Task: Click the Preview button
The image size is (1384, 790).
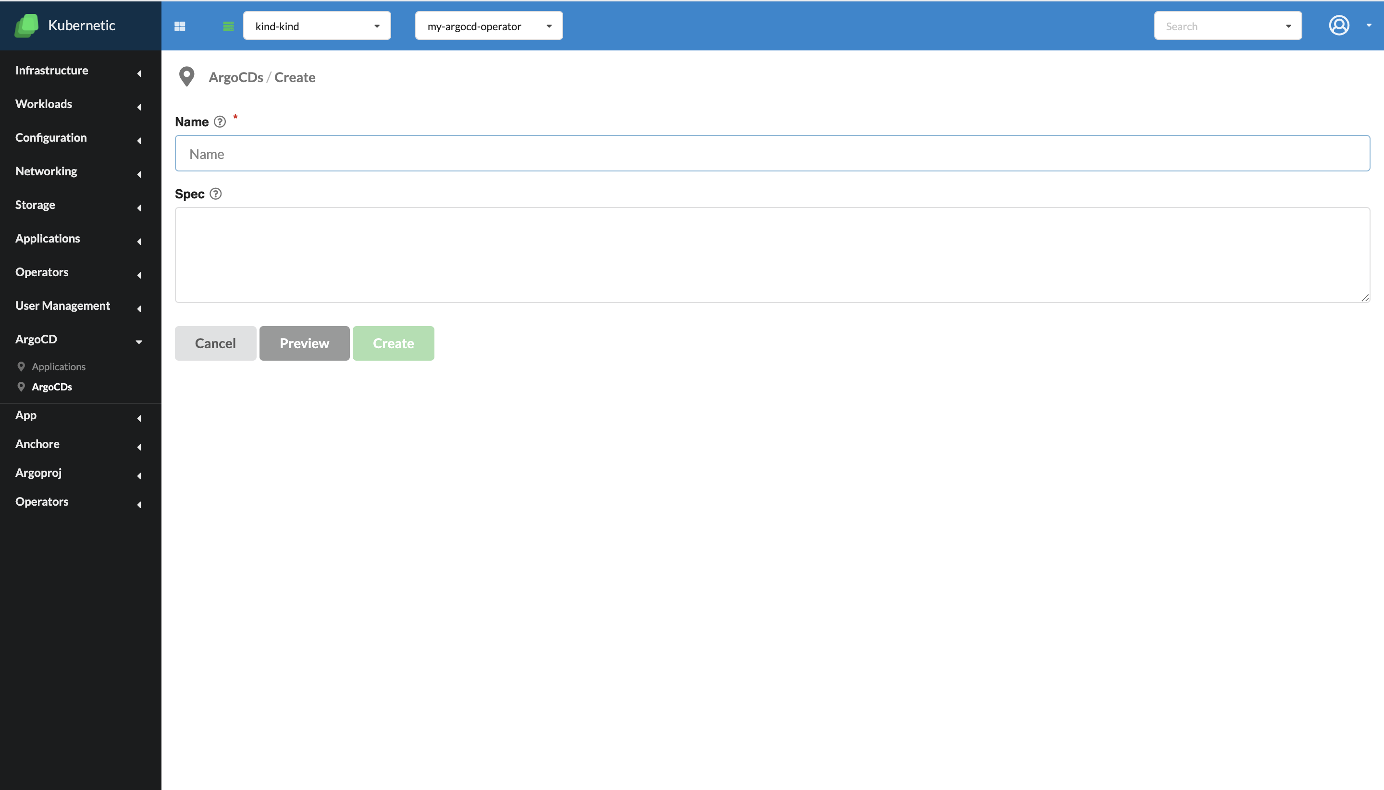Action: (x=304, y=343)
